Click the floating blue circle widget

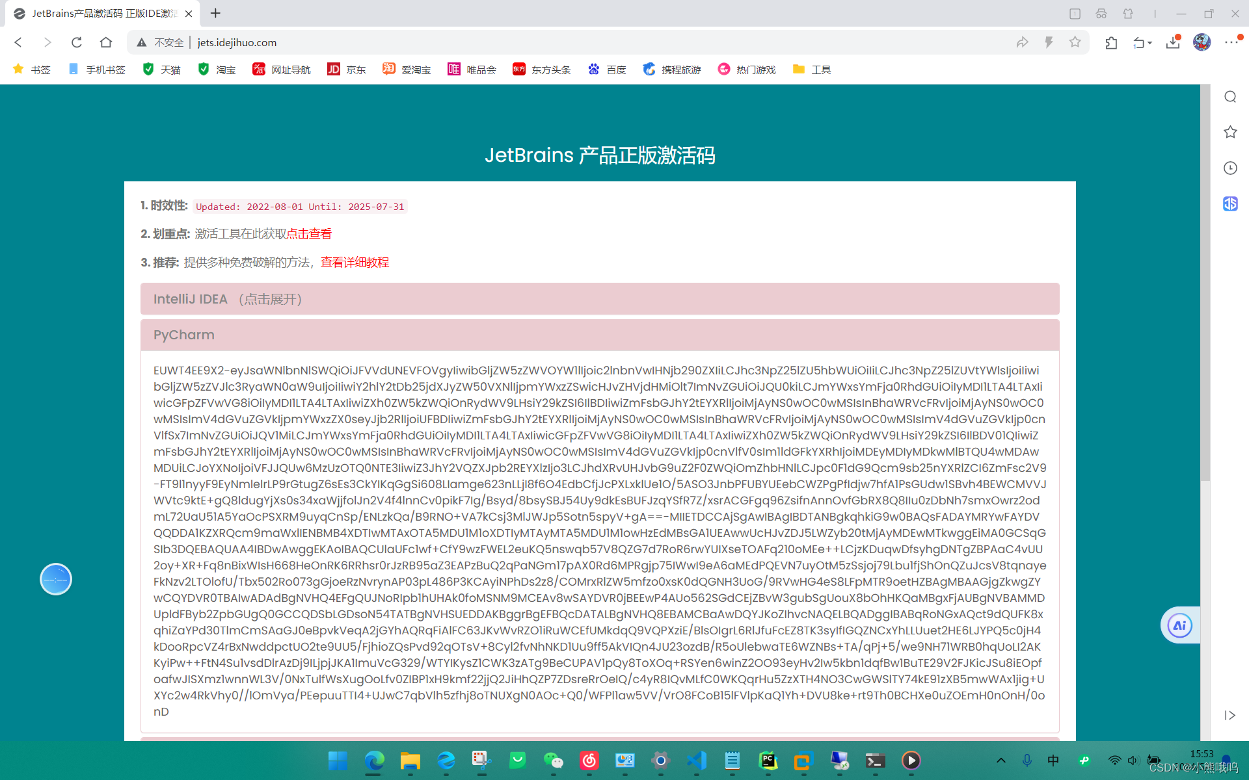(x=56, y=579)
